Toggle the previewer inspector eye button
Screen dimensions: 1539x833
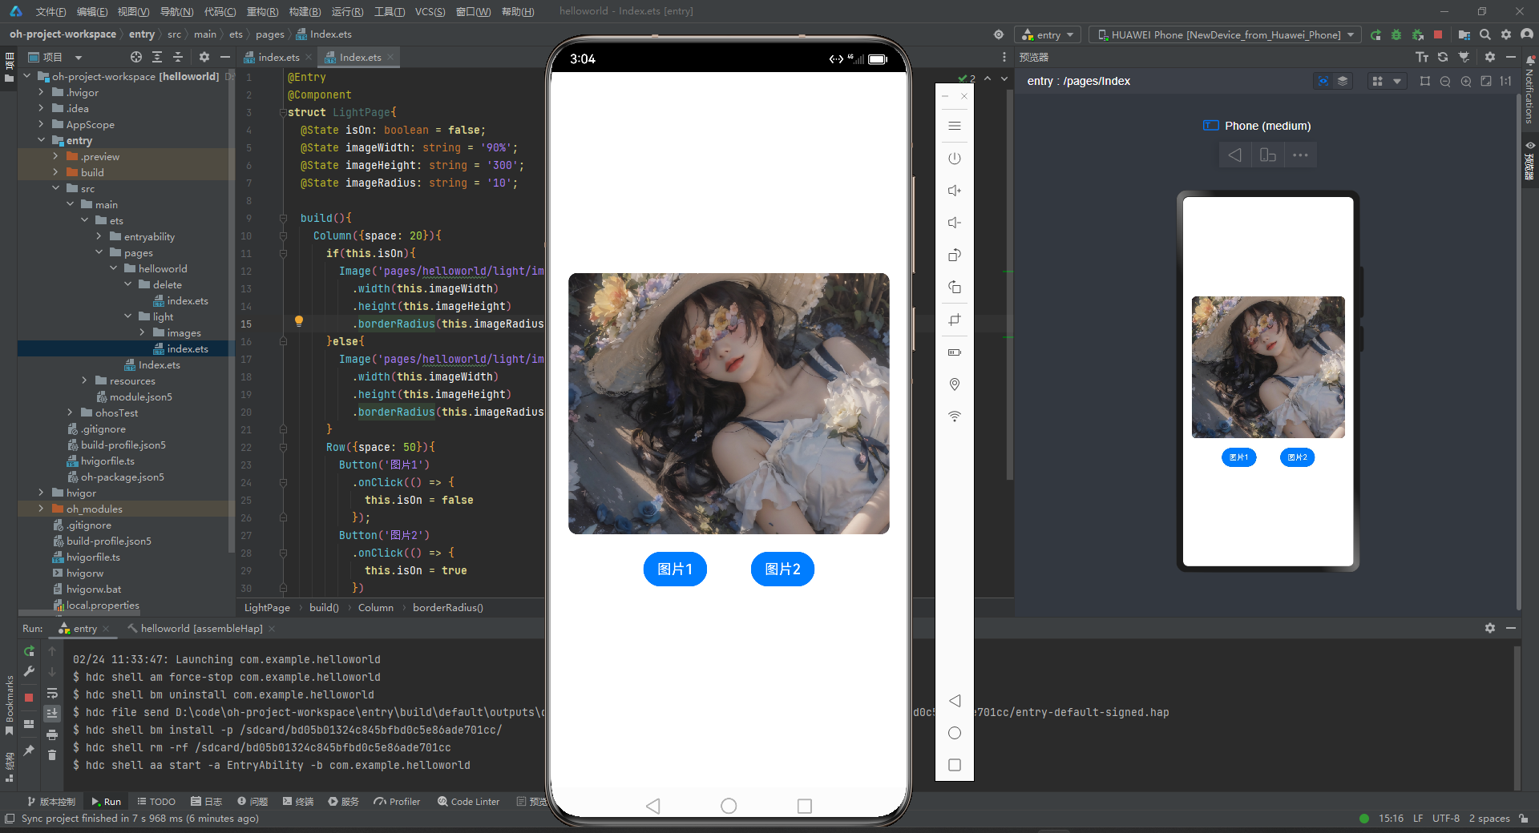coord(1323,81)
